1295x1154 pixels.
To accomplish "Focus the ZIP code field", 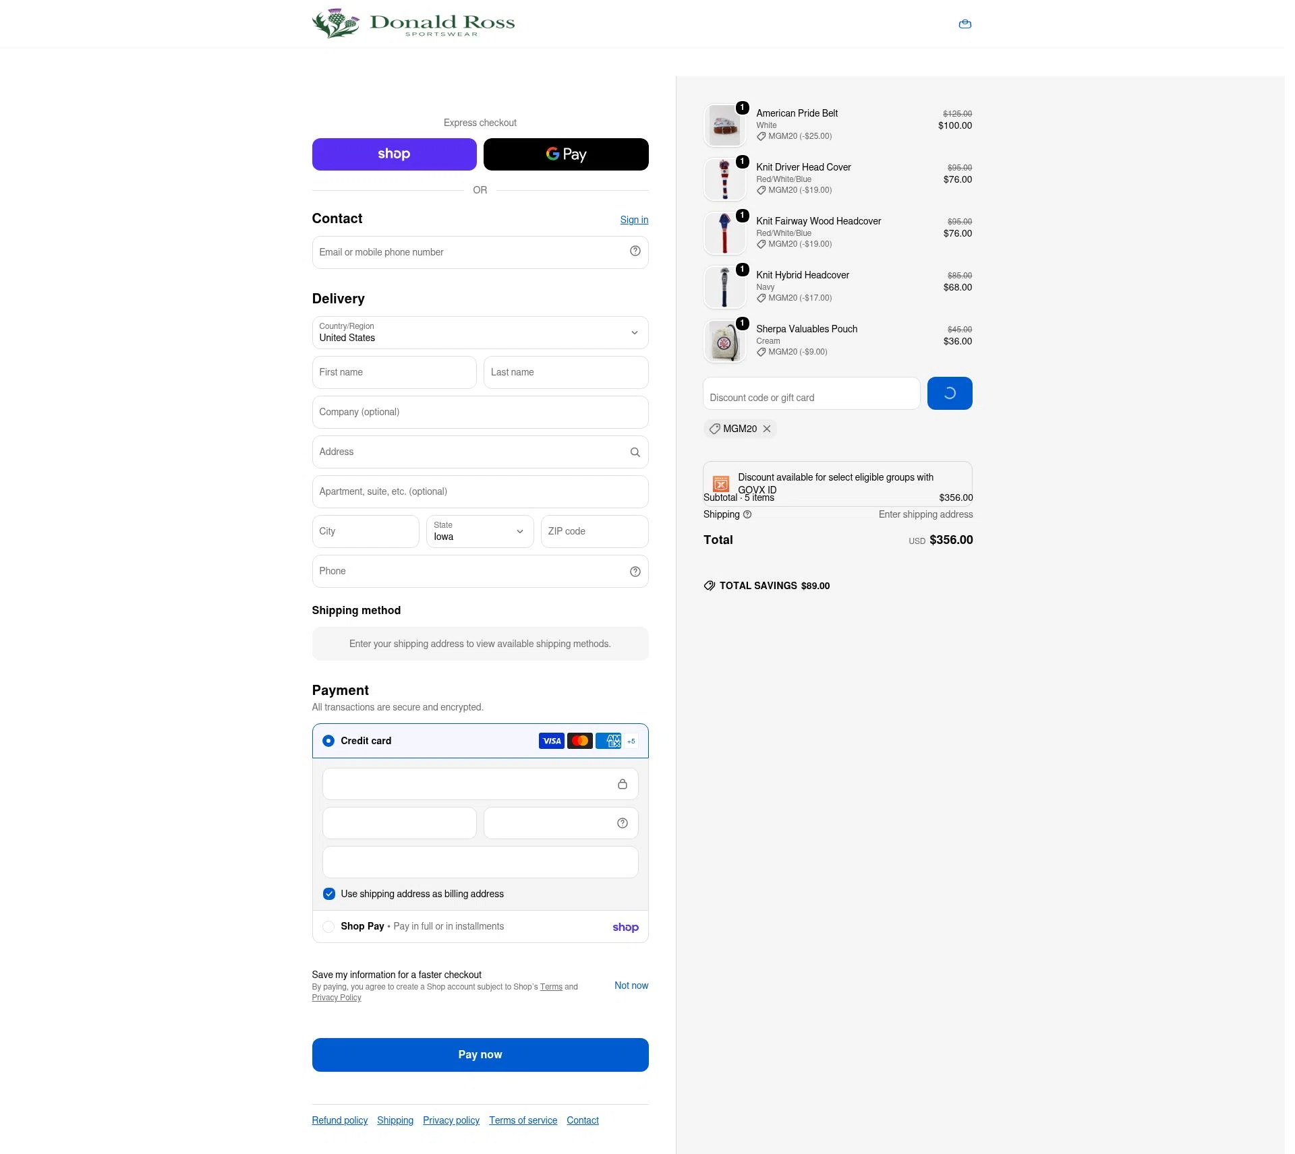I will [594, 531].
